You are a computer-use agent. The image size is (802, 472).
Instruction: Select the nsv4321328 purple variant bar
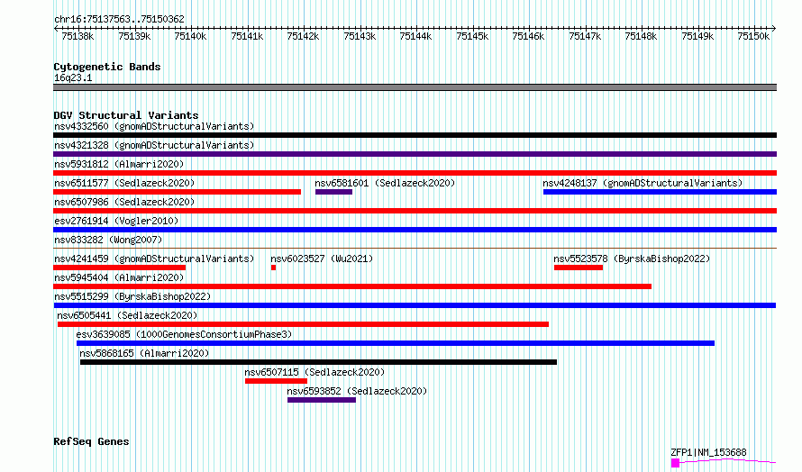pos(415,154)
